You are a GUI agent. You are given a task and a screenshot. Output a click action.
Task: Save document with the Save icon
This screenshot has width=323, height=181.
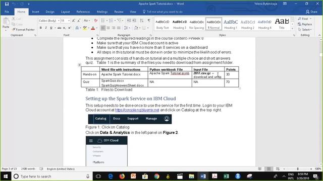click(7, 4)
